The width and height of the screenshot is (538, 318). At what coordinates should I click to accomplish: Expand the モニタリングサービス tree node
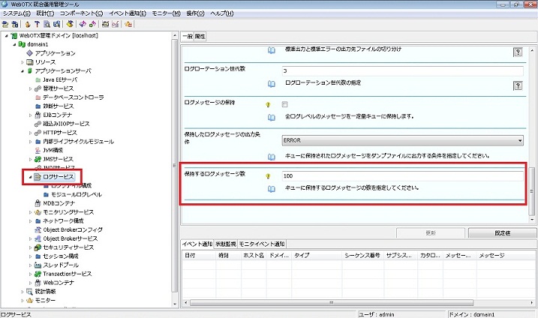pyautogui.click(x=30, y=212)
